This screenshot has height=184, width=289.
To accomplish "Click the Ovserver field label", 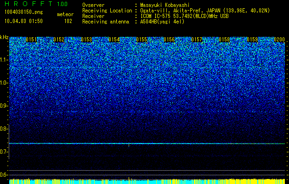I will [93, 5].
